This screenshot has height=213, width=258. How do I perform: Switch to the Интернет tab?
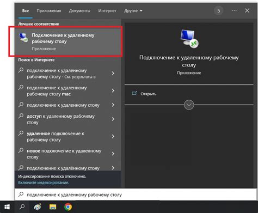tap(107, 11)
